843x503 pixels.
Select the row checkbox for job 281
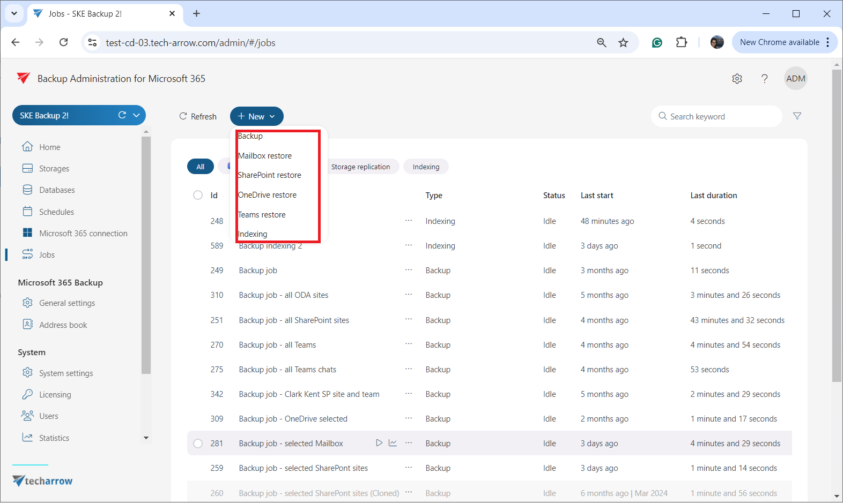click(x=198, y=444)
